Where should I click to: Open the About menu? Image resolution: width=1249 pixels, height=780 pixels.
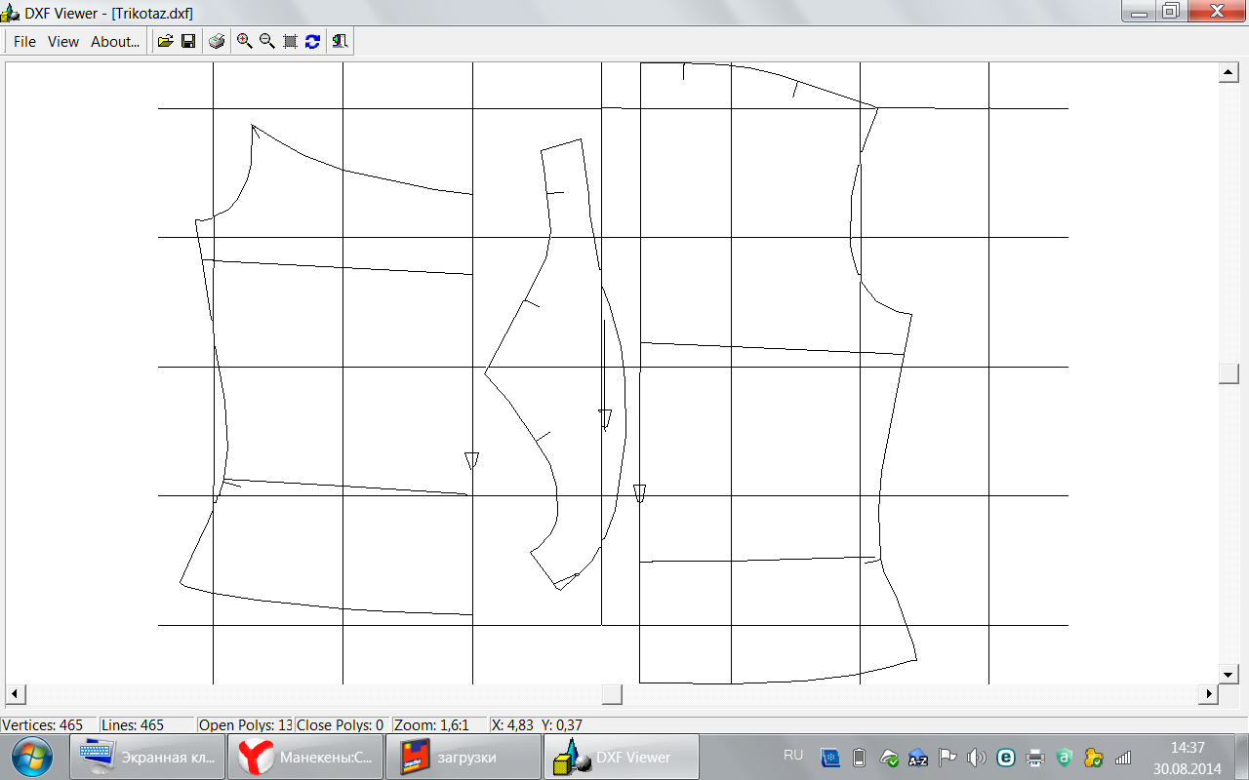pyautogui.click(x=115, y=42)
